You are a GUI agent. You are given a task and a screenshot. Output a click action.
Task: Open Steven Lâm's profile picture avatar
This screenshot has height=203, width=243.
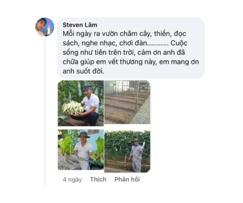click(45, 27)
